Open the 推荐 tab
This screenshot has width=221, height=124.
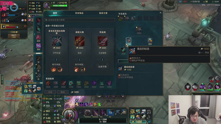point(55,13)
